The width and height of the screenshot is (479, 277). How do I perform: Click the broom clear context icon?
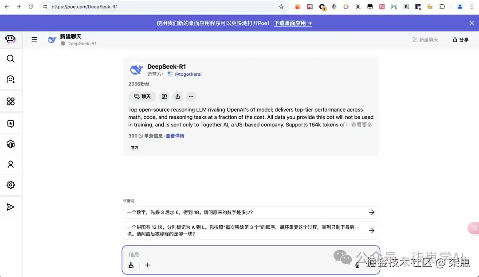[131, 265]
